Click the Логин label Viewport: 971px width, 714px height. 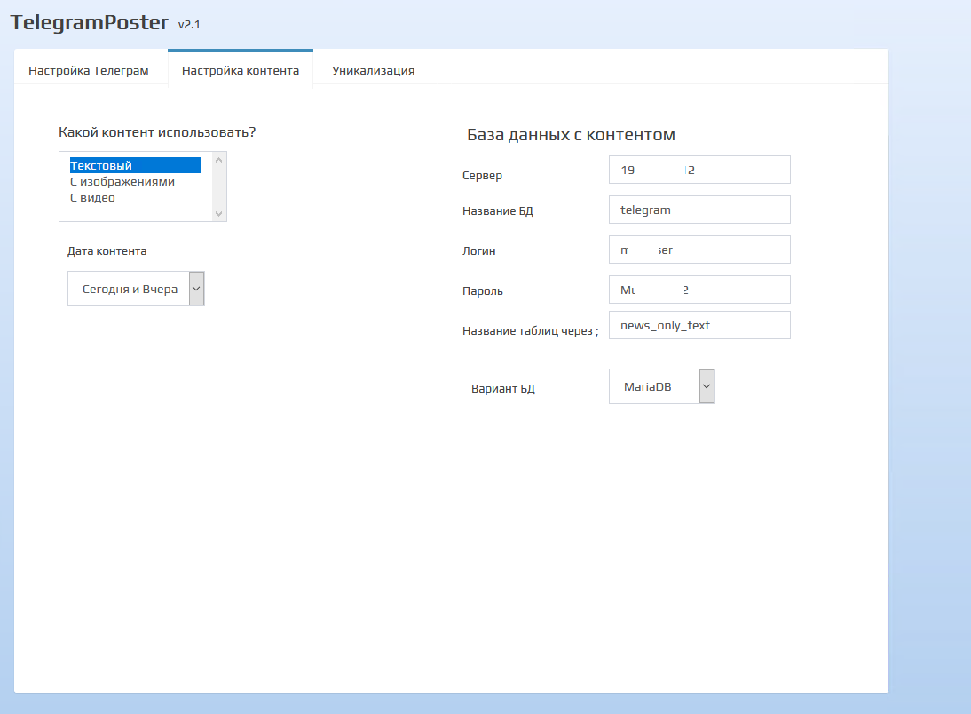point(478,251)
